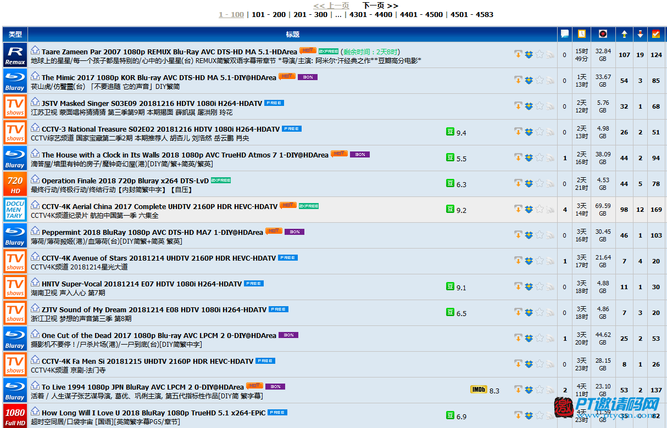
Task: Sort by completed checkmark icon header
Action: pyautogui.click(x=656, y=34)
